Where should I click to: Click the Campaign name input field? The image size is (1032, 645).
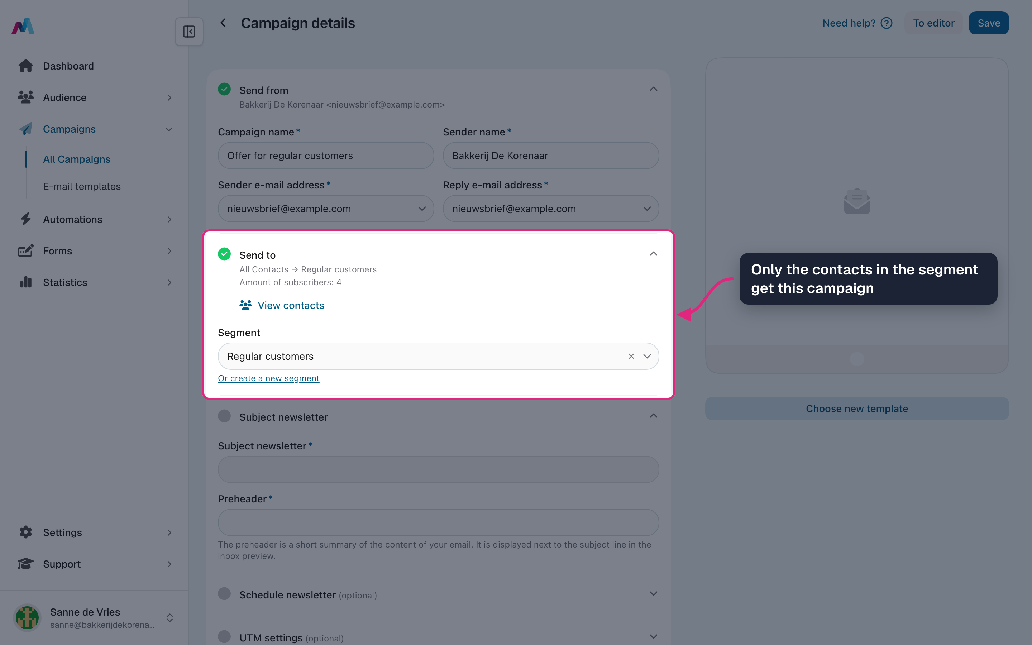[x=326, y=156]
